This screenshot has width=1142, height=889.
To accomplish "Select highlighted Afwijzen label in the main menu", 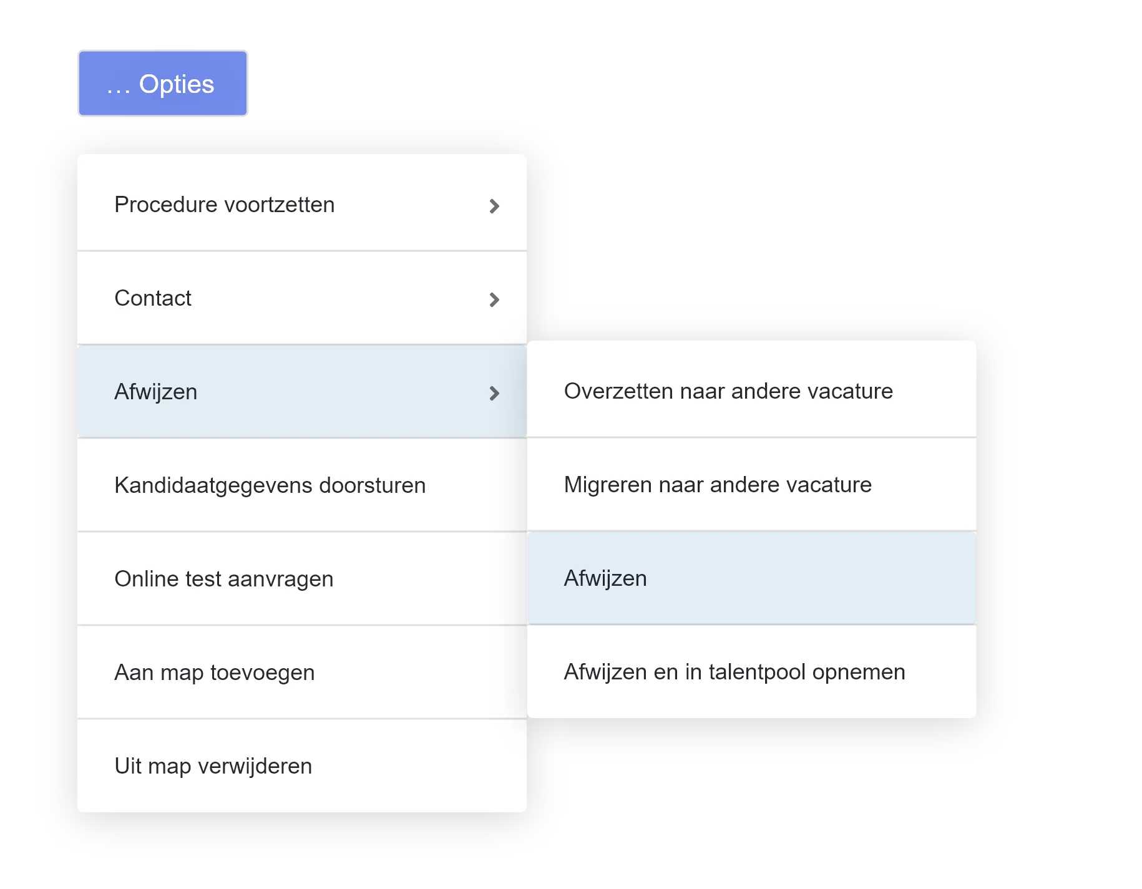I will click(x=156, y=392).
